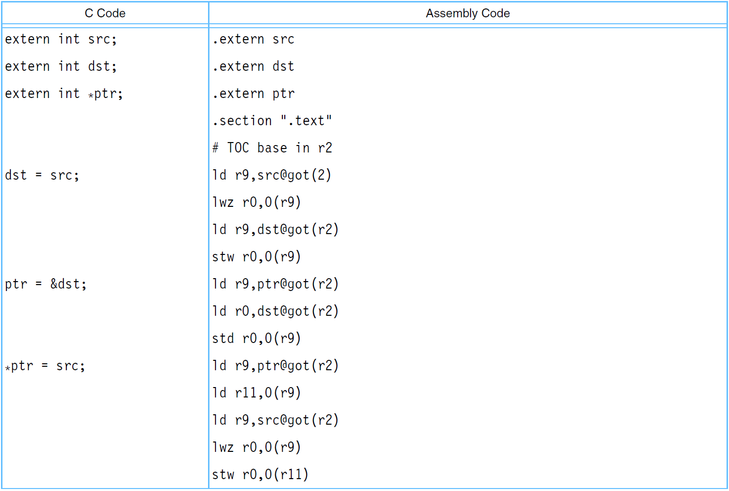Click the "Assembly Code" column header

pos(468,13)
